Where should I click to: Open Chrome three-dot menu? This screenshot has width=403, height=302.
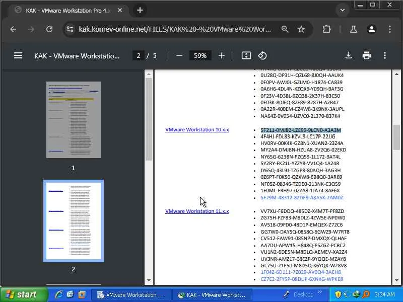point(390,29)
